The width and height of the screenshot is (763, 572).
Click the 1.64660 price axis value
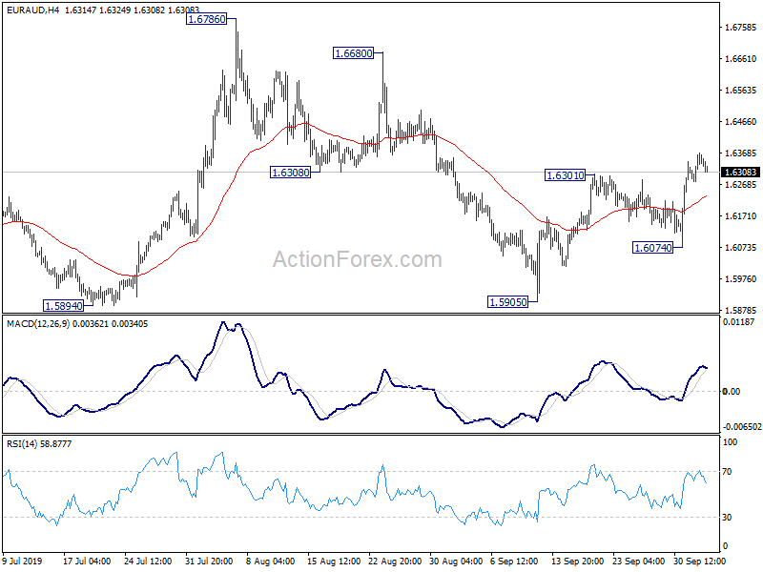pyautogui.click(x=741, y=122)
